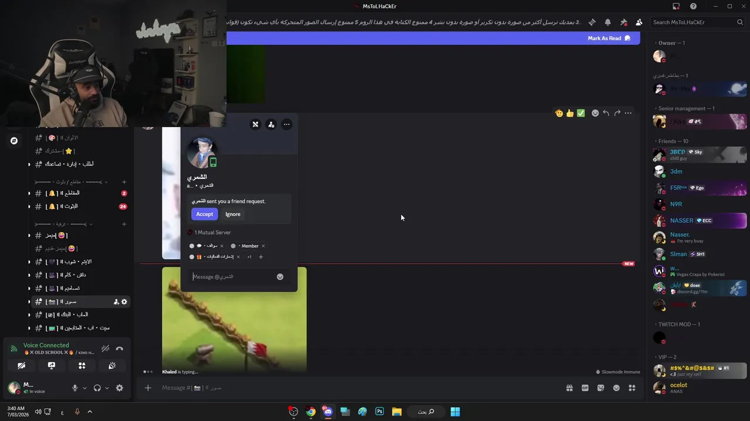Forward the message arrow icon
Image resolution: width=750 pixels, height=421 pixels.
pos(617,113)
